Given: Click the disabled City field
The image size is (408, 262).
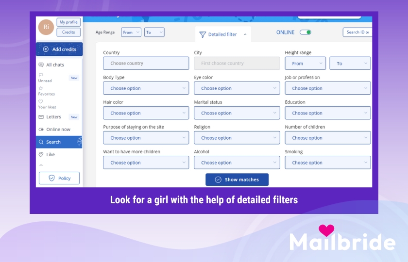Looking at the screenshot, I should [237, 63].
